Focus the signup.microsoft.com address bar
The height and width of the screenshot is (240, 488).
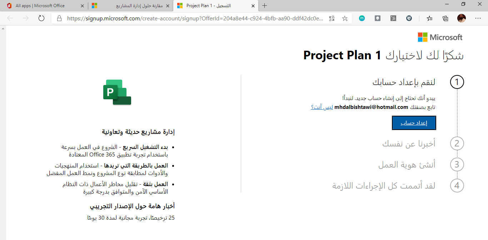pos(195,18)
